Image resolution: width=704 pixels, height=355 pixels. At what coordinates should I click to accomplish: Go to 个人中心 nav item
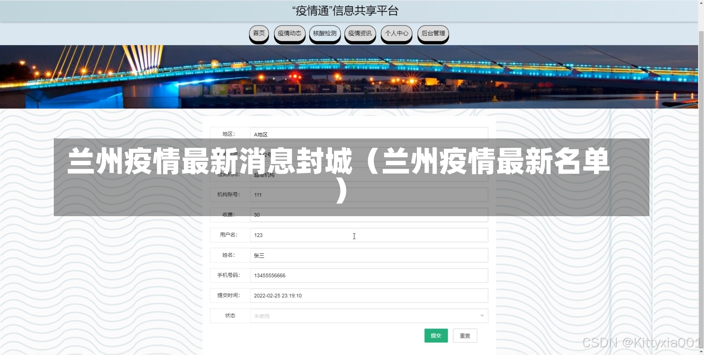point(396,34)
